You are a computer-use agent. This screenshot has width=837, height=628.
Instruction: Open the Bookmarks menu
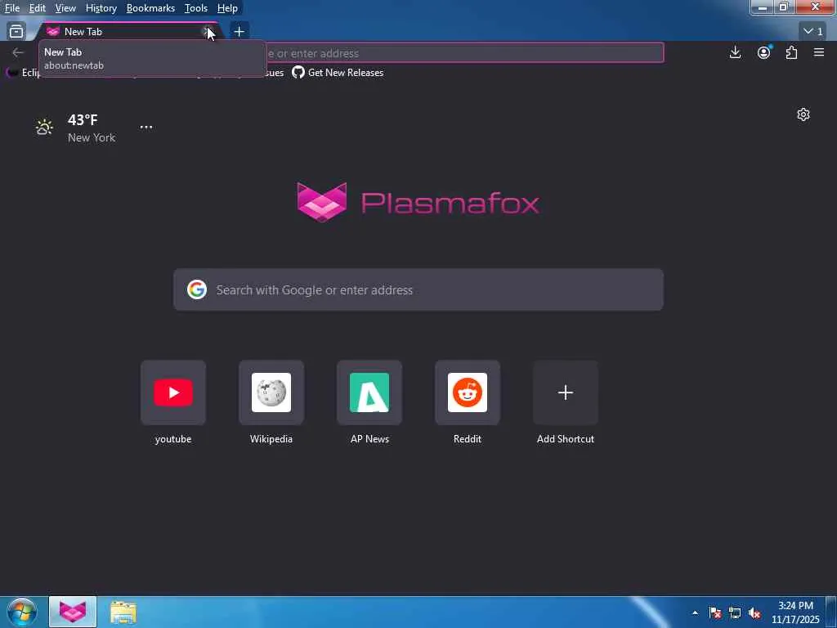(x=150, y=8)
